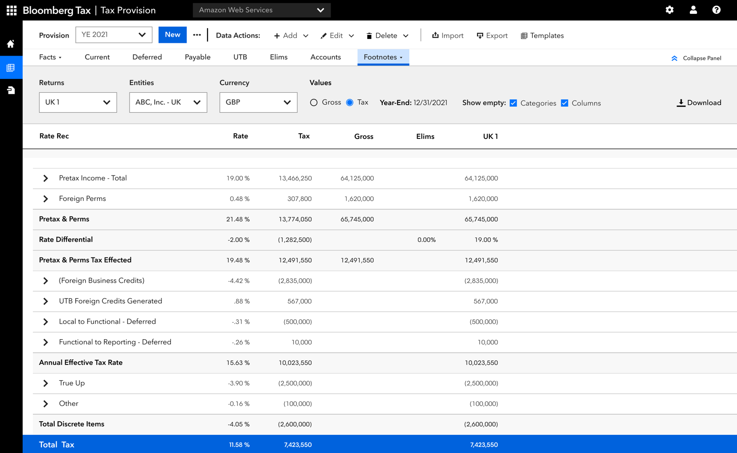Image resolution: width=737 pixels, height=453 pixels.
Task: Select the Gross values radio button
Action: (x=314, y=103)
